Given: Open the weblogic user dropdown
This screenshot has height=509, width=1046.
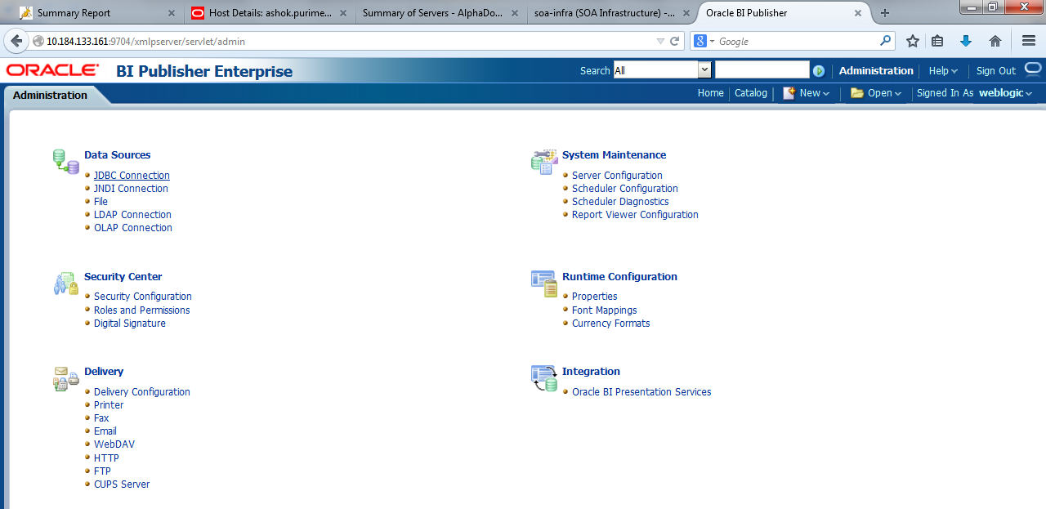Looking at the screenshot, I should click(1006, 93).
